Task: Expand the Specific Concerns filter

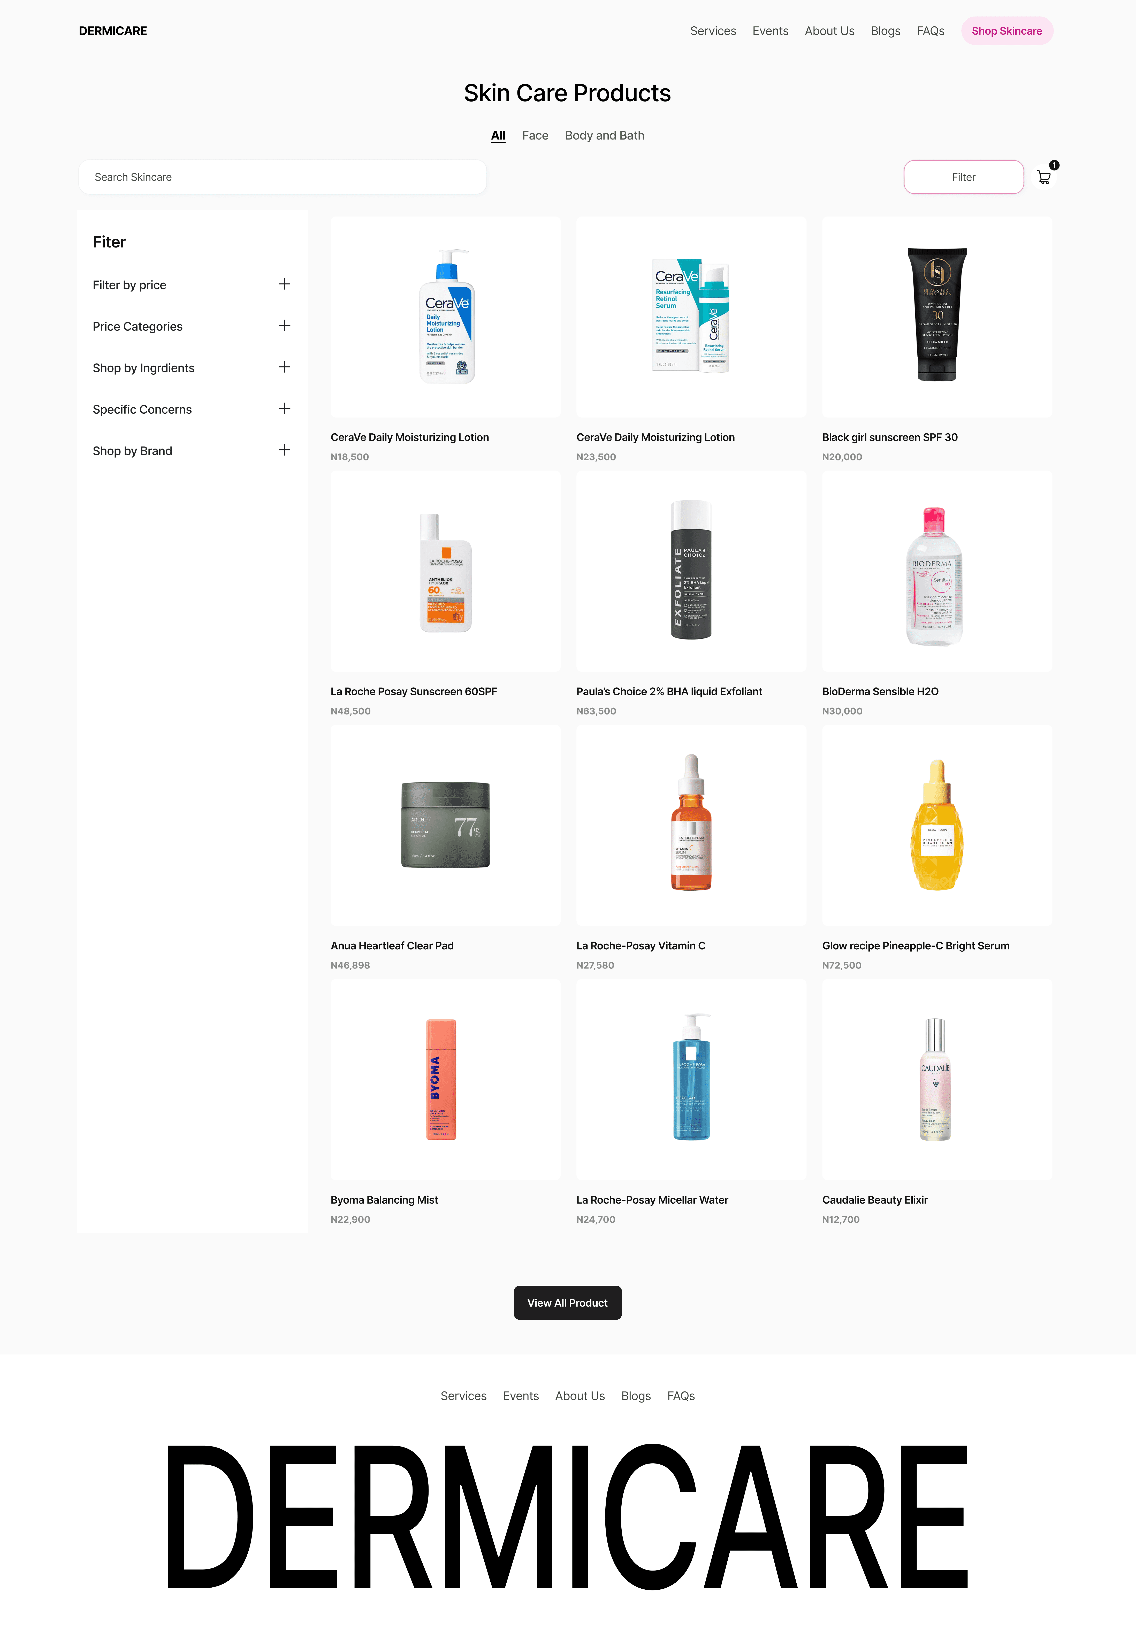Action: (284, 409)
